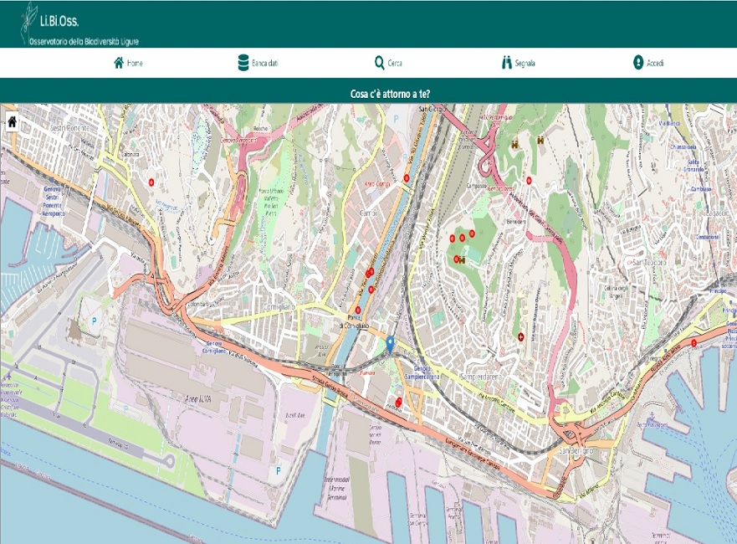This screenshot has height=544, width=737.
Task: Select the red marker on the eastern waterfront road
Action: (694, 343)
